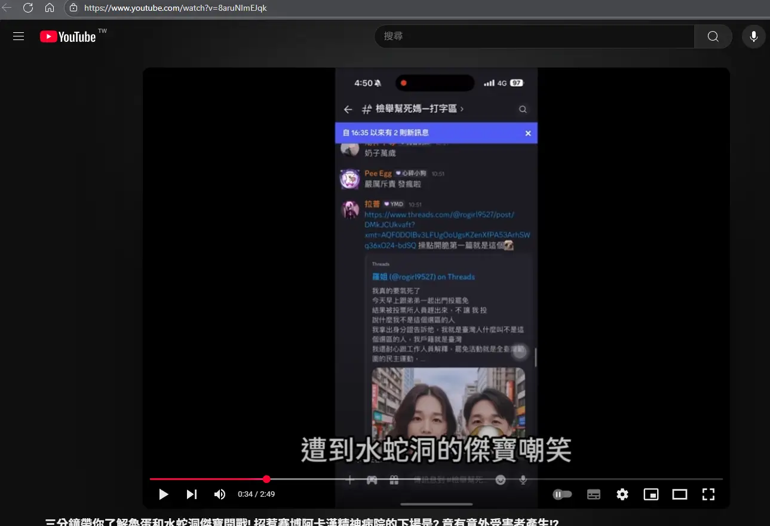Click 羅姐 (@rogirl9527) on Threads link
Viewport: 770px width, 526px height.
tap(424, 277)
